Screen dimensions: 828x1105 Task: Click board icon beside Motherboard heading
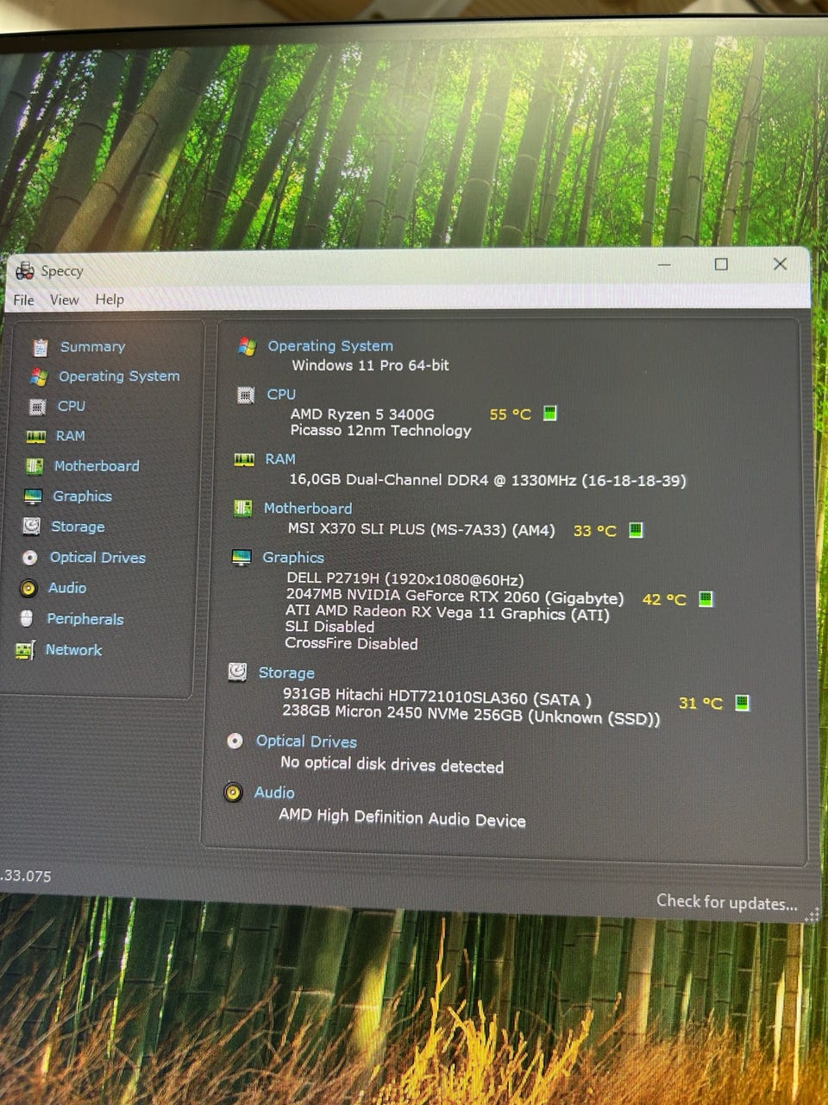243,508
